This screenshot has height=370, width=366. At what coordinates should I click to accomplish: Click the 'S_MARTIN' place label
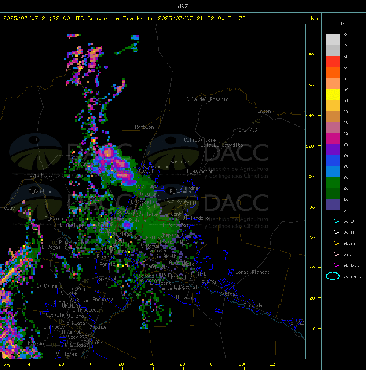click(166, 256)
